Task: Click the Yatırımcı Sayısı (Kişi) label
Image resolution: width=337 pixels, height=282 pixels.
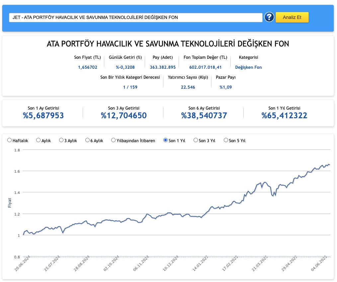Action: tap(188, 77)
